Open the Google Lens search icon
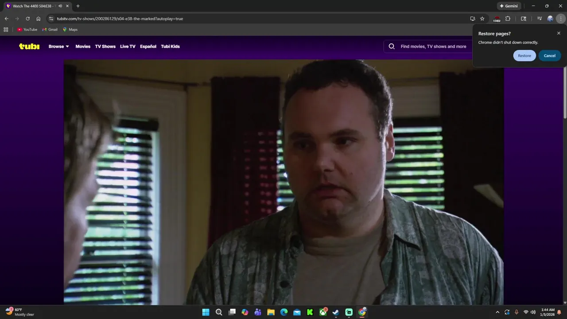The image size is (567, 319). point(524,19)
